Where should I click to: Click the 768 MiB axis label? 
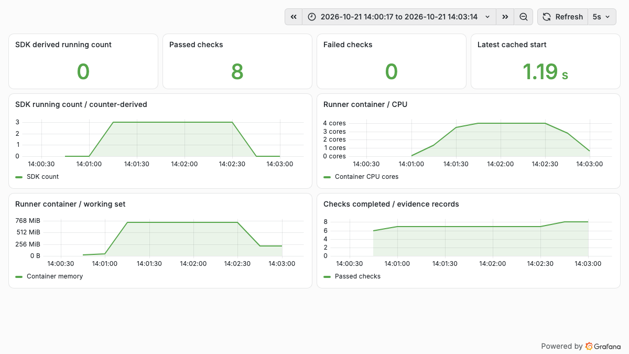pyautogui.click(x=28, y=220)
